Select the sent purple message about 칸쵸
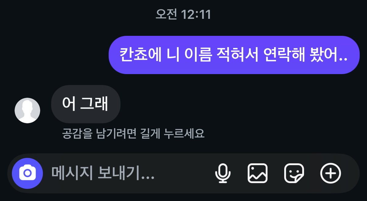Viewport: 367px width, 201px height. 234,55
